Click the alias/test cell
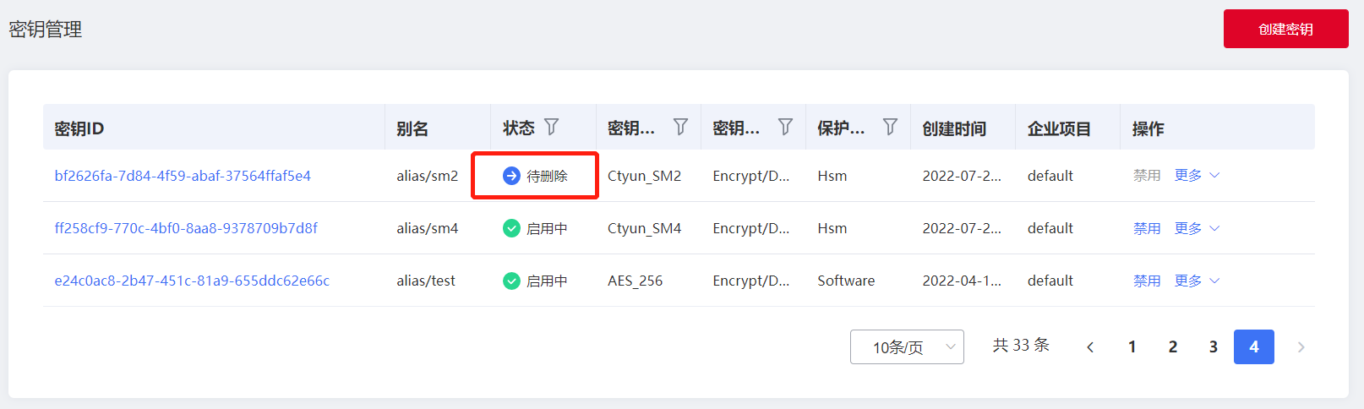1364x409 pixels. click(426, 281)
